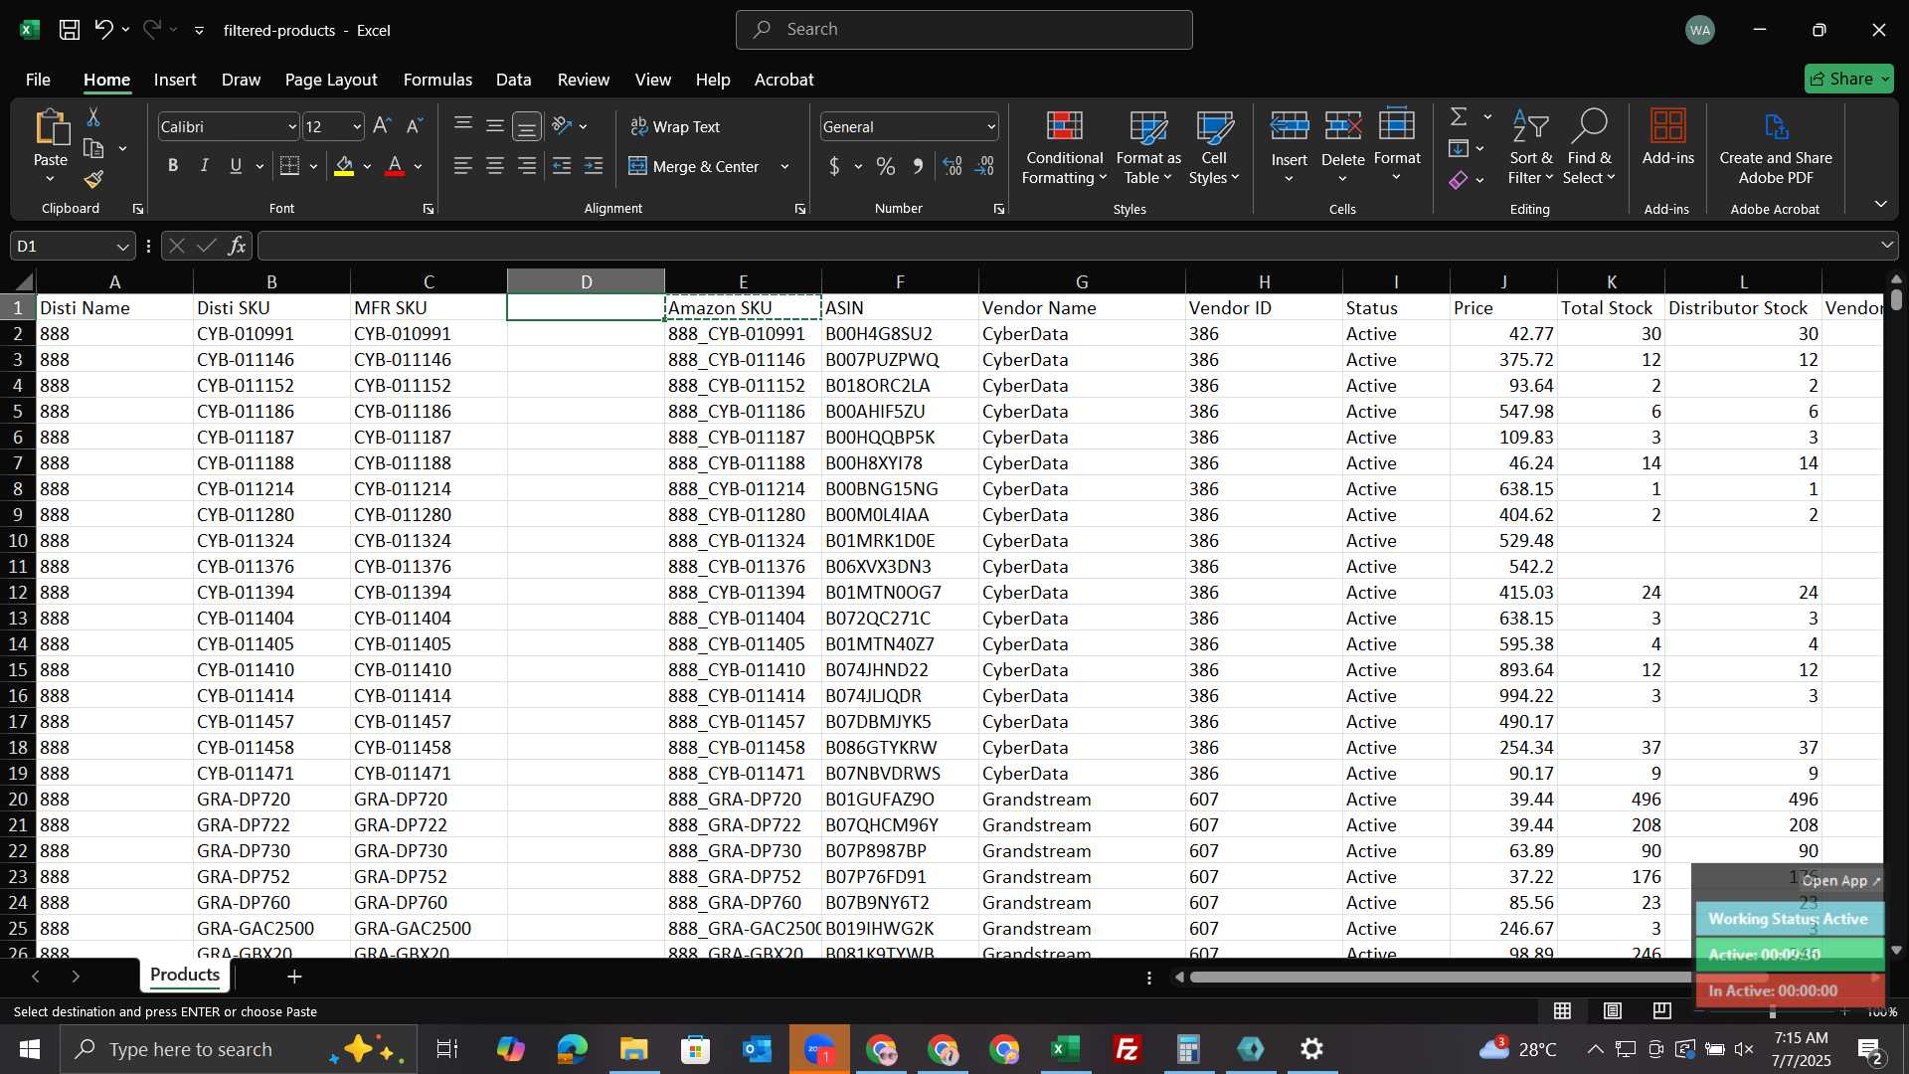The width and height of the screenshot is (1909, 1074).
Task: Click Merge & Center button
Action: point(695,166)
